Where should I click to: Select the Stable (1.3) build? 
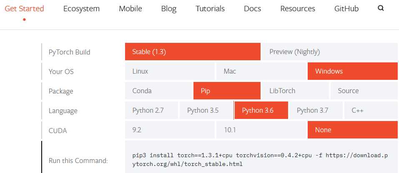[x=193, y=52]
